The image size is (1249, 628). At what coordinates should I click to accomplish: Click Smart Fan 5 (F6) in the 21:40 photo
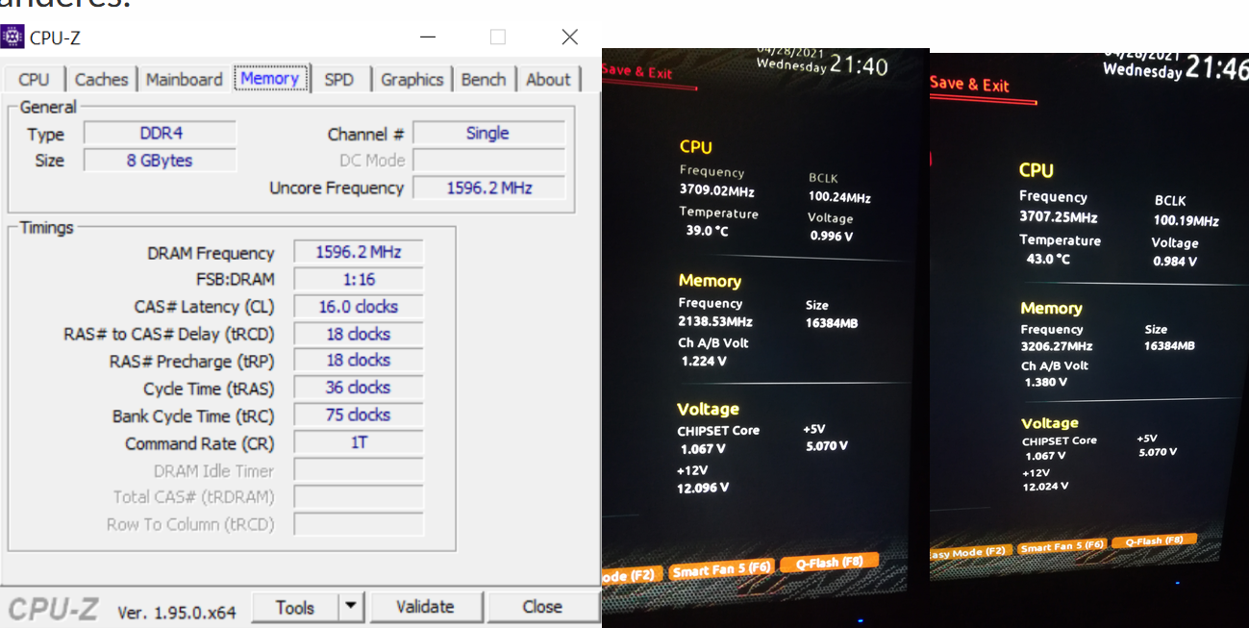[x=721, y=569]
